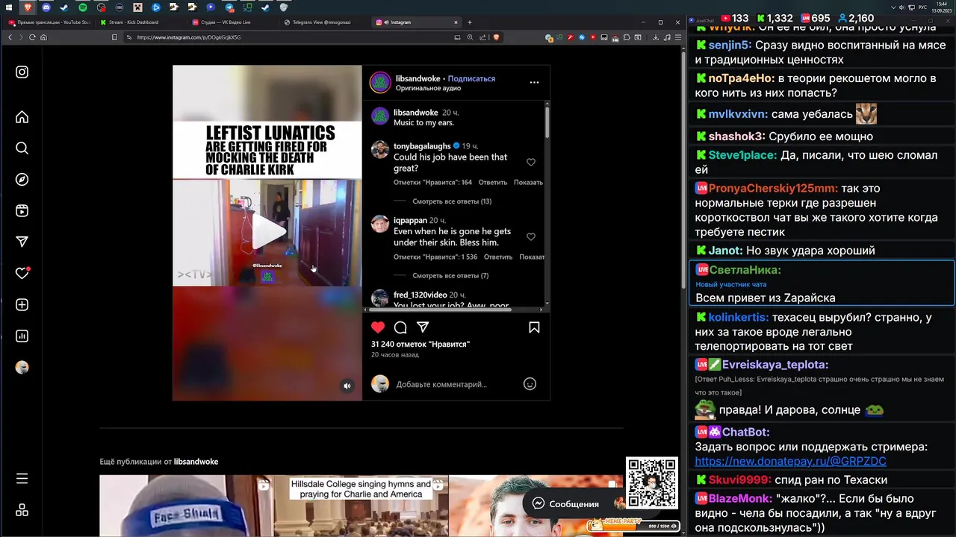
Task: Expand Смотреть все ответы (13)
Action: [x=452, y=201]
